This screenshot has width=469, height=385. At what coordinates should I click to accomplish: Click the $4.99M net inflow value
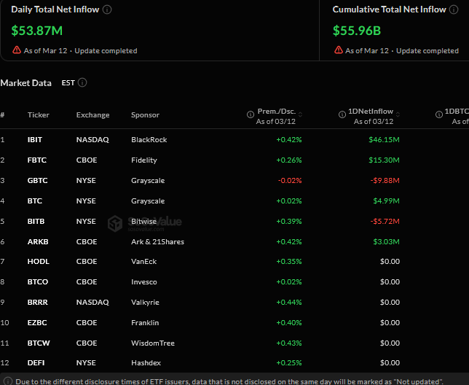[x=386, y=201]
